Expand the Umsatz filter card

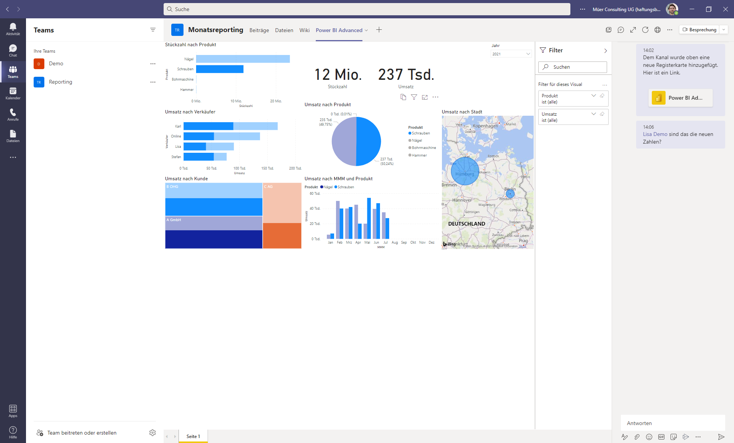click(593, 114)
